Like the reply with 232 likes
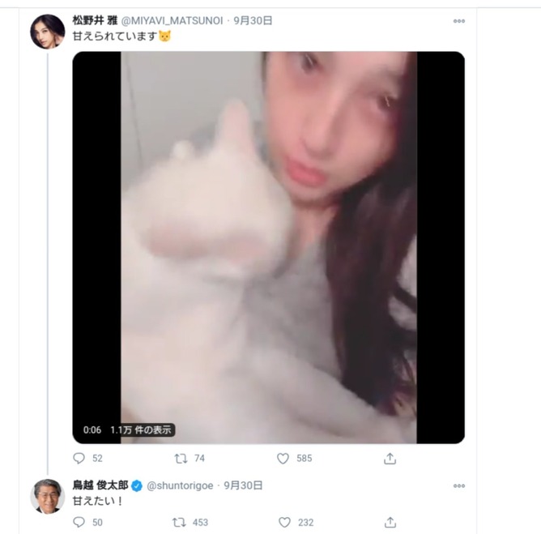Image resolution: width=541 pixels, height=534 pixels. [x=284, y=523]
